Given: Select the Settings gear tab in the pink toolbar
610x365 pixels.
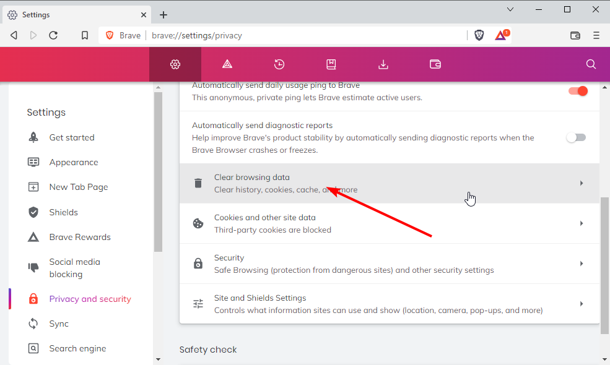Looking at the screenshot, I should (x=175, y=64).
